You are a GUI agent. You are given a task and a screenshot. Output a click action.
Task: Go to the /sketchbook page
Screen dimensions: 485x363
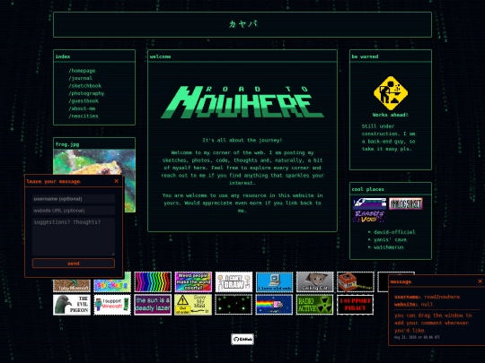point(85,86)
